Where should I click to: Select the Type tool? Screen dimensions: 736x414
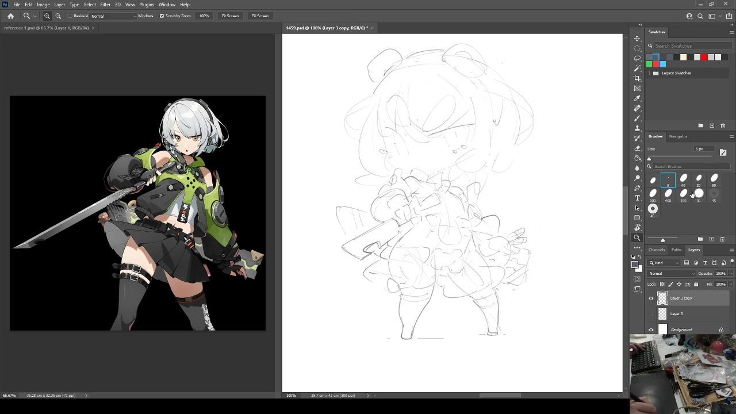(x=637, y=198)
